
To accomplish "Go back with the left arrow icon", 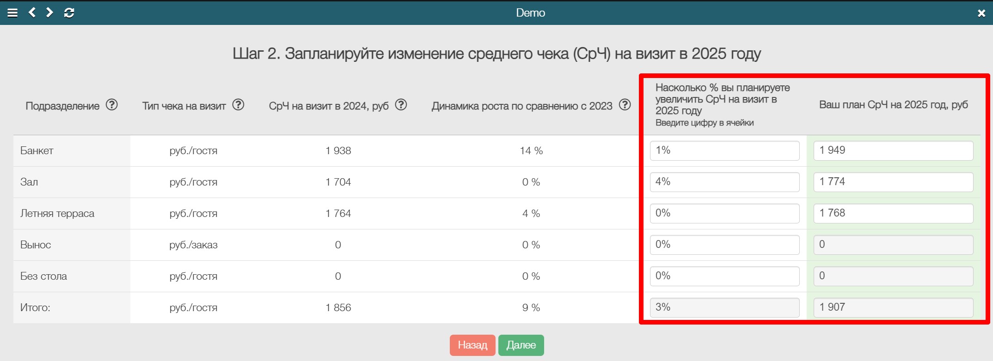I will point(32,12).
